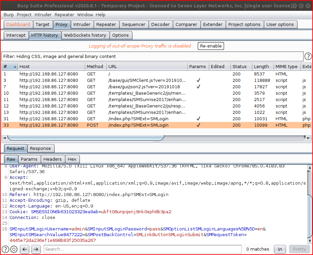313x255 pixels.
Task: Switch to the Intercept sub-tab
Action: tap(16, 35)
